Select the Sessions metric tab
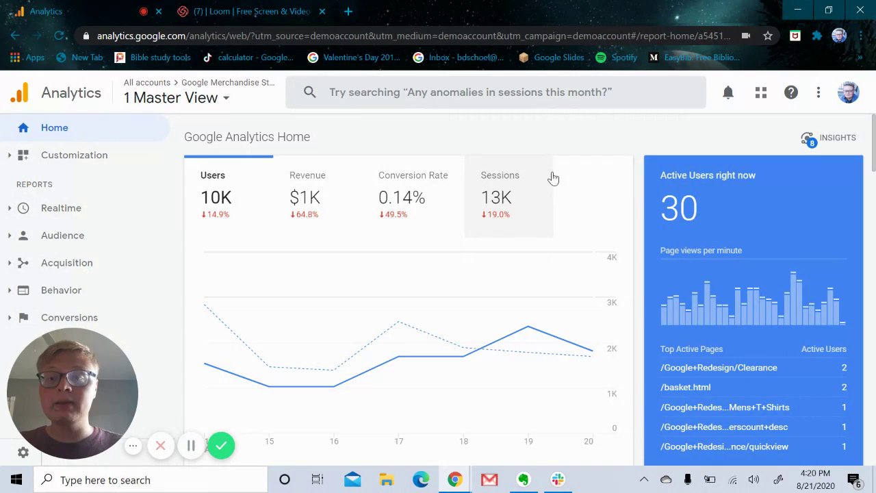The width and height of the screenshot is (876, 493). (508, 197)
